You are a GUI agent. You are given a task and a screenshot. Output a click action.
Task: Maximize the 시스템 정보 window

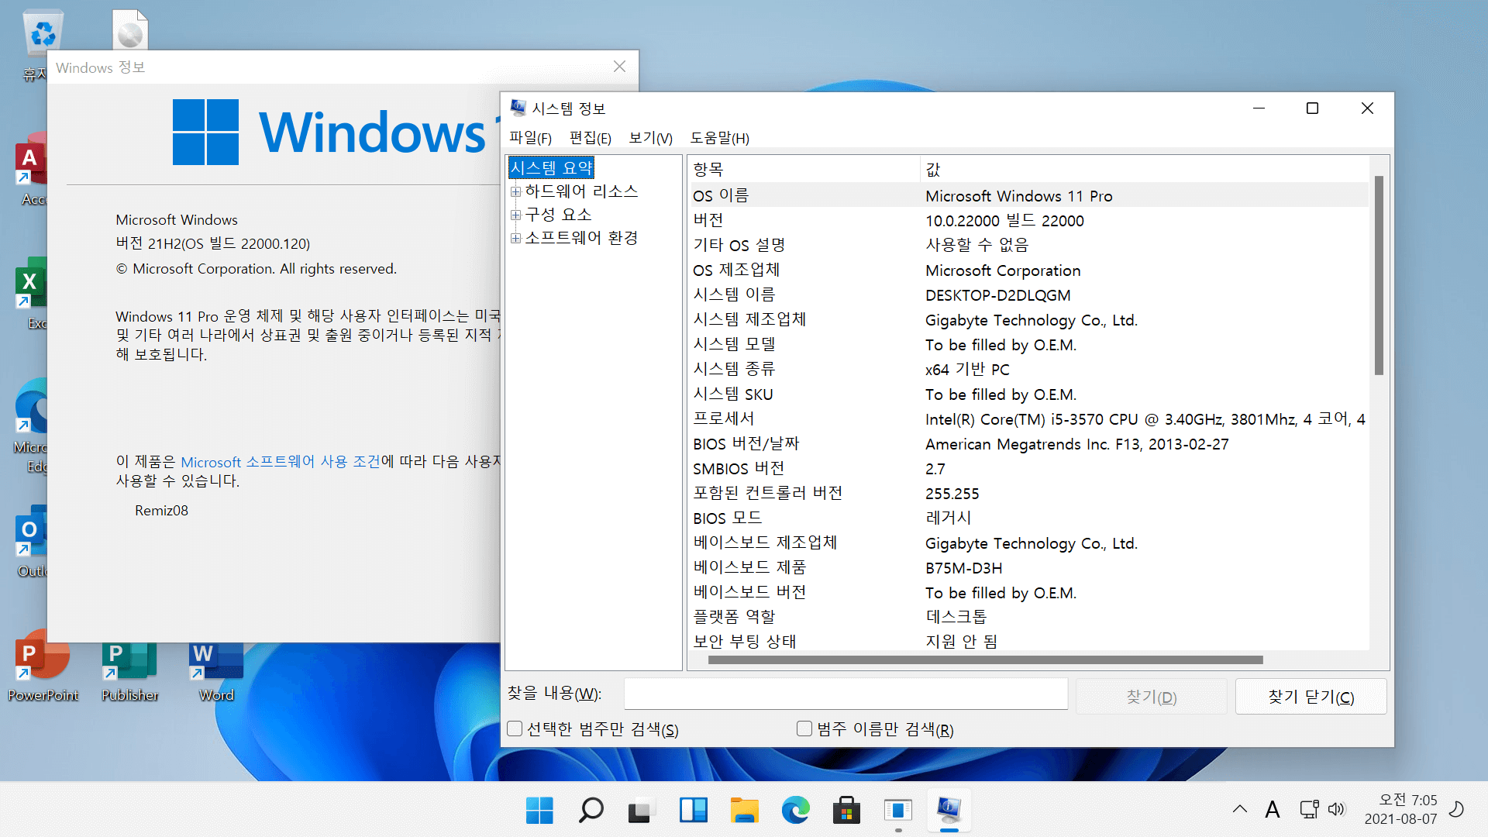coord(1312,108)
